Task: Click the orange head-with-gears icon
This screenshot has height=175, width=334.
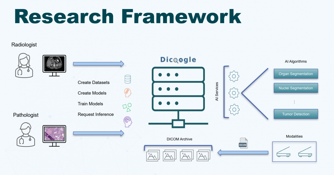Action: click(x=127, y=93)
